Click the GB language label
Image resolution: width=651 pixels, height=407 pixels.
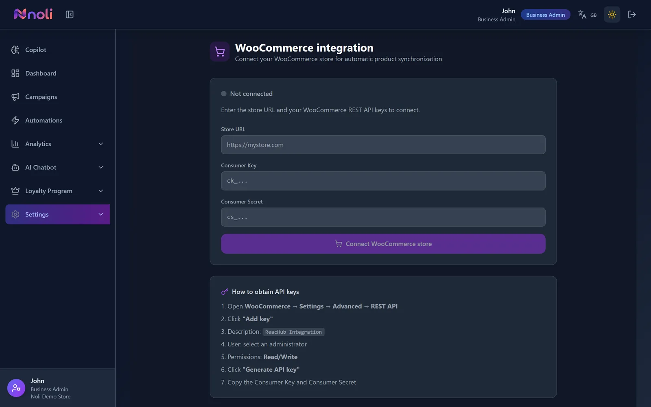(x=593, y=15)
